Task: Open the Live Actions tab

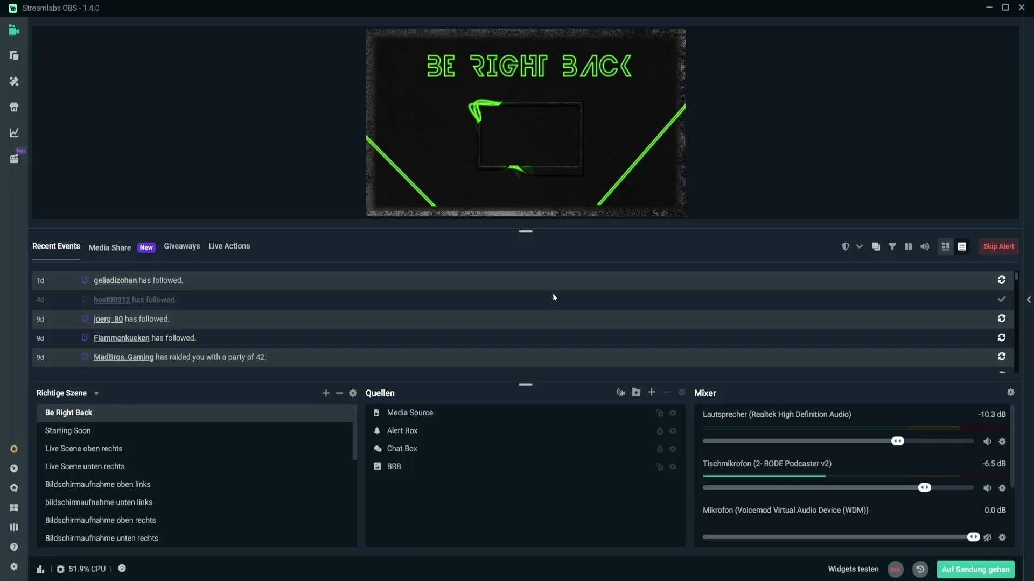Action: 229,246
